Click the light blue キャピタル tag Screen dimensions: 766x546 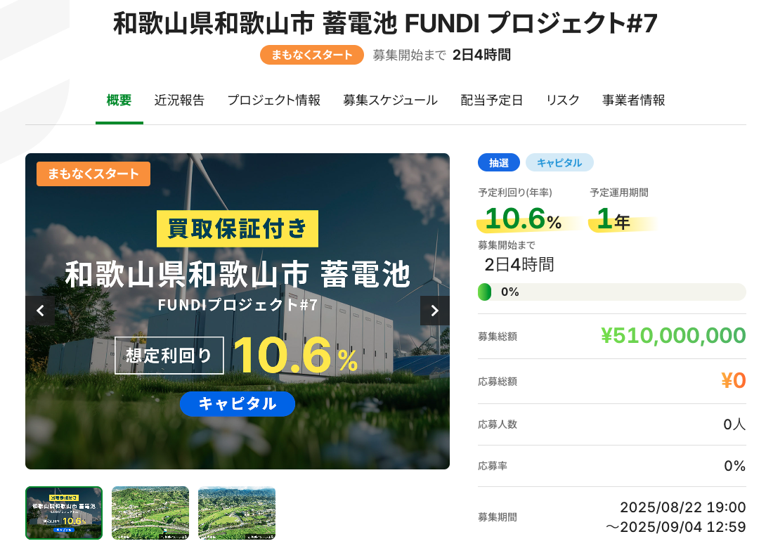point(559,162)
